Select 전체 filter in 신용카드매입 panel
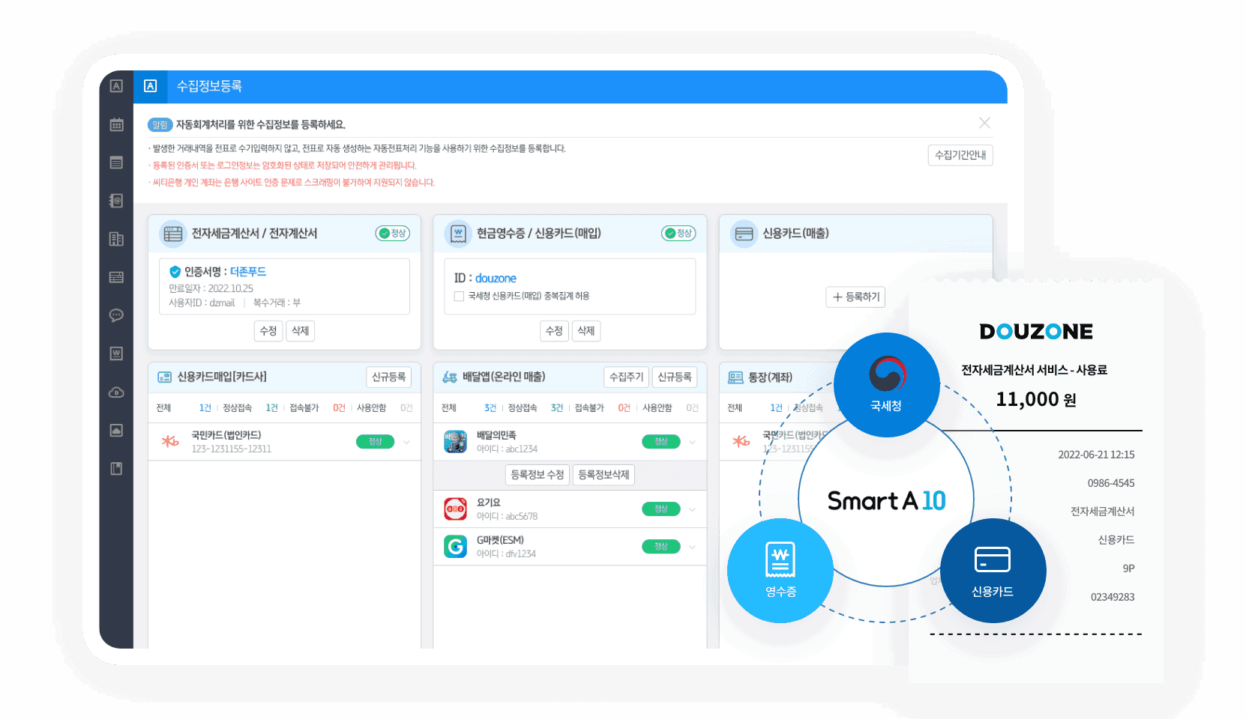 [163, 408]
